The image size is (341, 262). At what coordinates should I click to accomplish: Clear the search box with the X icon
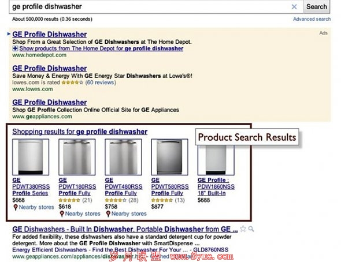point(294,7)
